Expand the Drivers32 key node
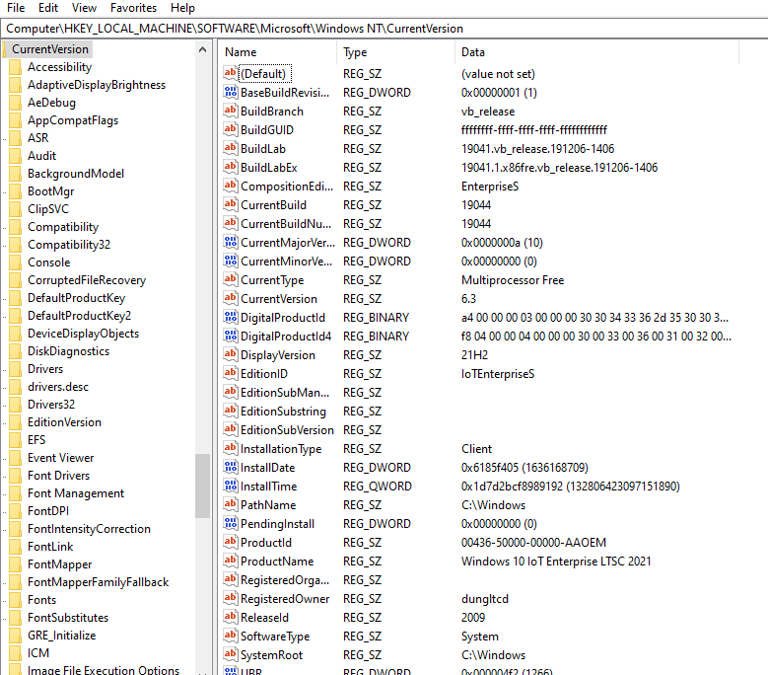Viewport: 768px width, 675px height. [4, 405]
